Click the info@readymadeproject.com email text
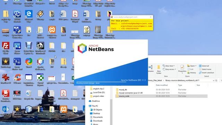Viewport: 222px width, 125px height. (x=136, y=24)
